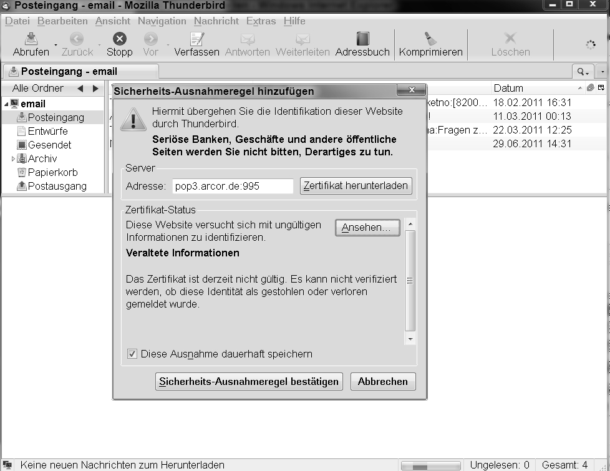Image resolution: width=610 pixels, height=471 pixels.
Task: Open the search magnifier dropdown
Action: pos(583,72)
